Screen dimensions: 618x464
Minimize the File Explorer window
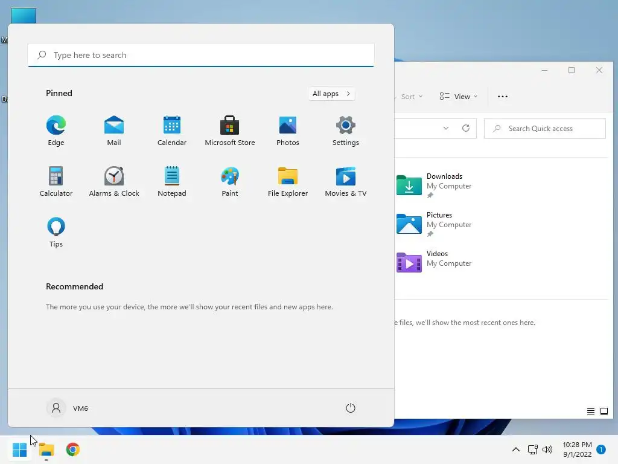click(x=544, y=70)
